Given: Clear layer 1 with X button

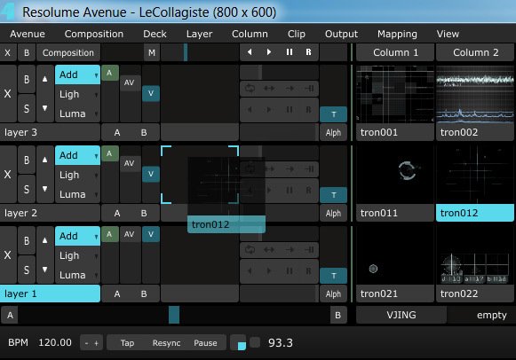Looking at the screenshot, I should pyautogui.click(x=8, y=254).
